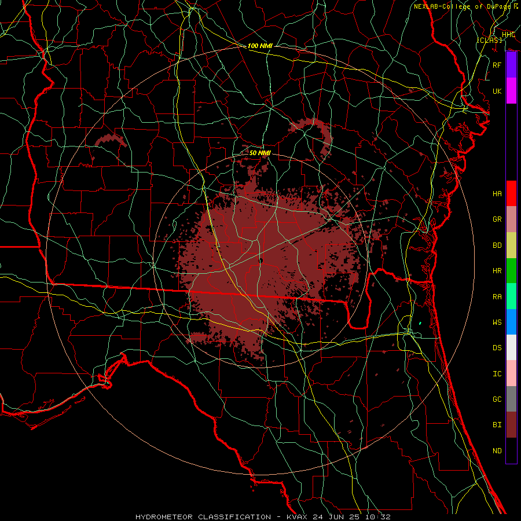Click the small aqua rain echo pixel
This screenshot has width=521, height=521.
[x=420, y=323]
